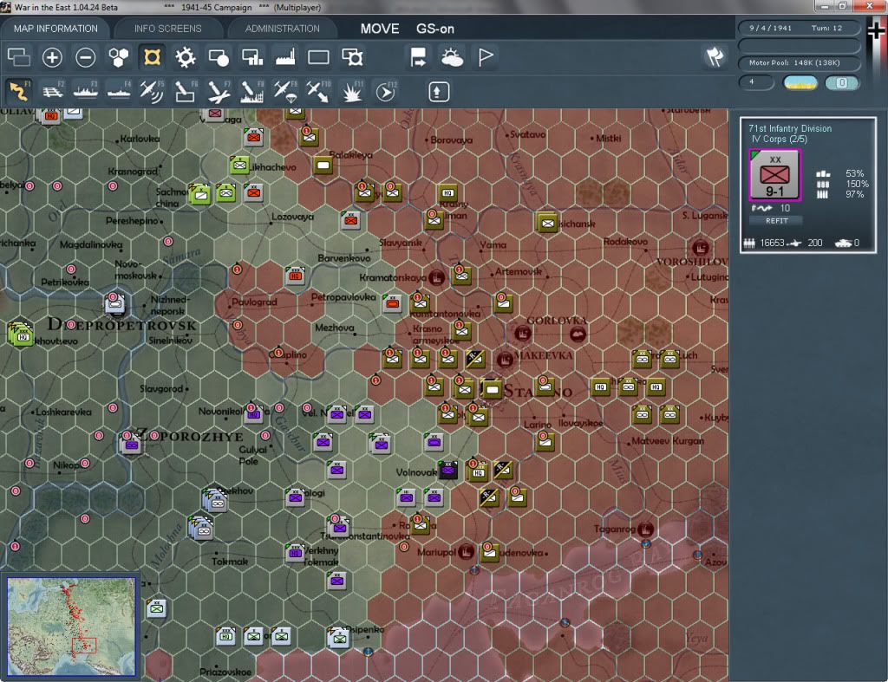Select the HQ unit east of Volnovakha
The image size is (888, 682).
(x=478, y=471)
